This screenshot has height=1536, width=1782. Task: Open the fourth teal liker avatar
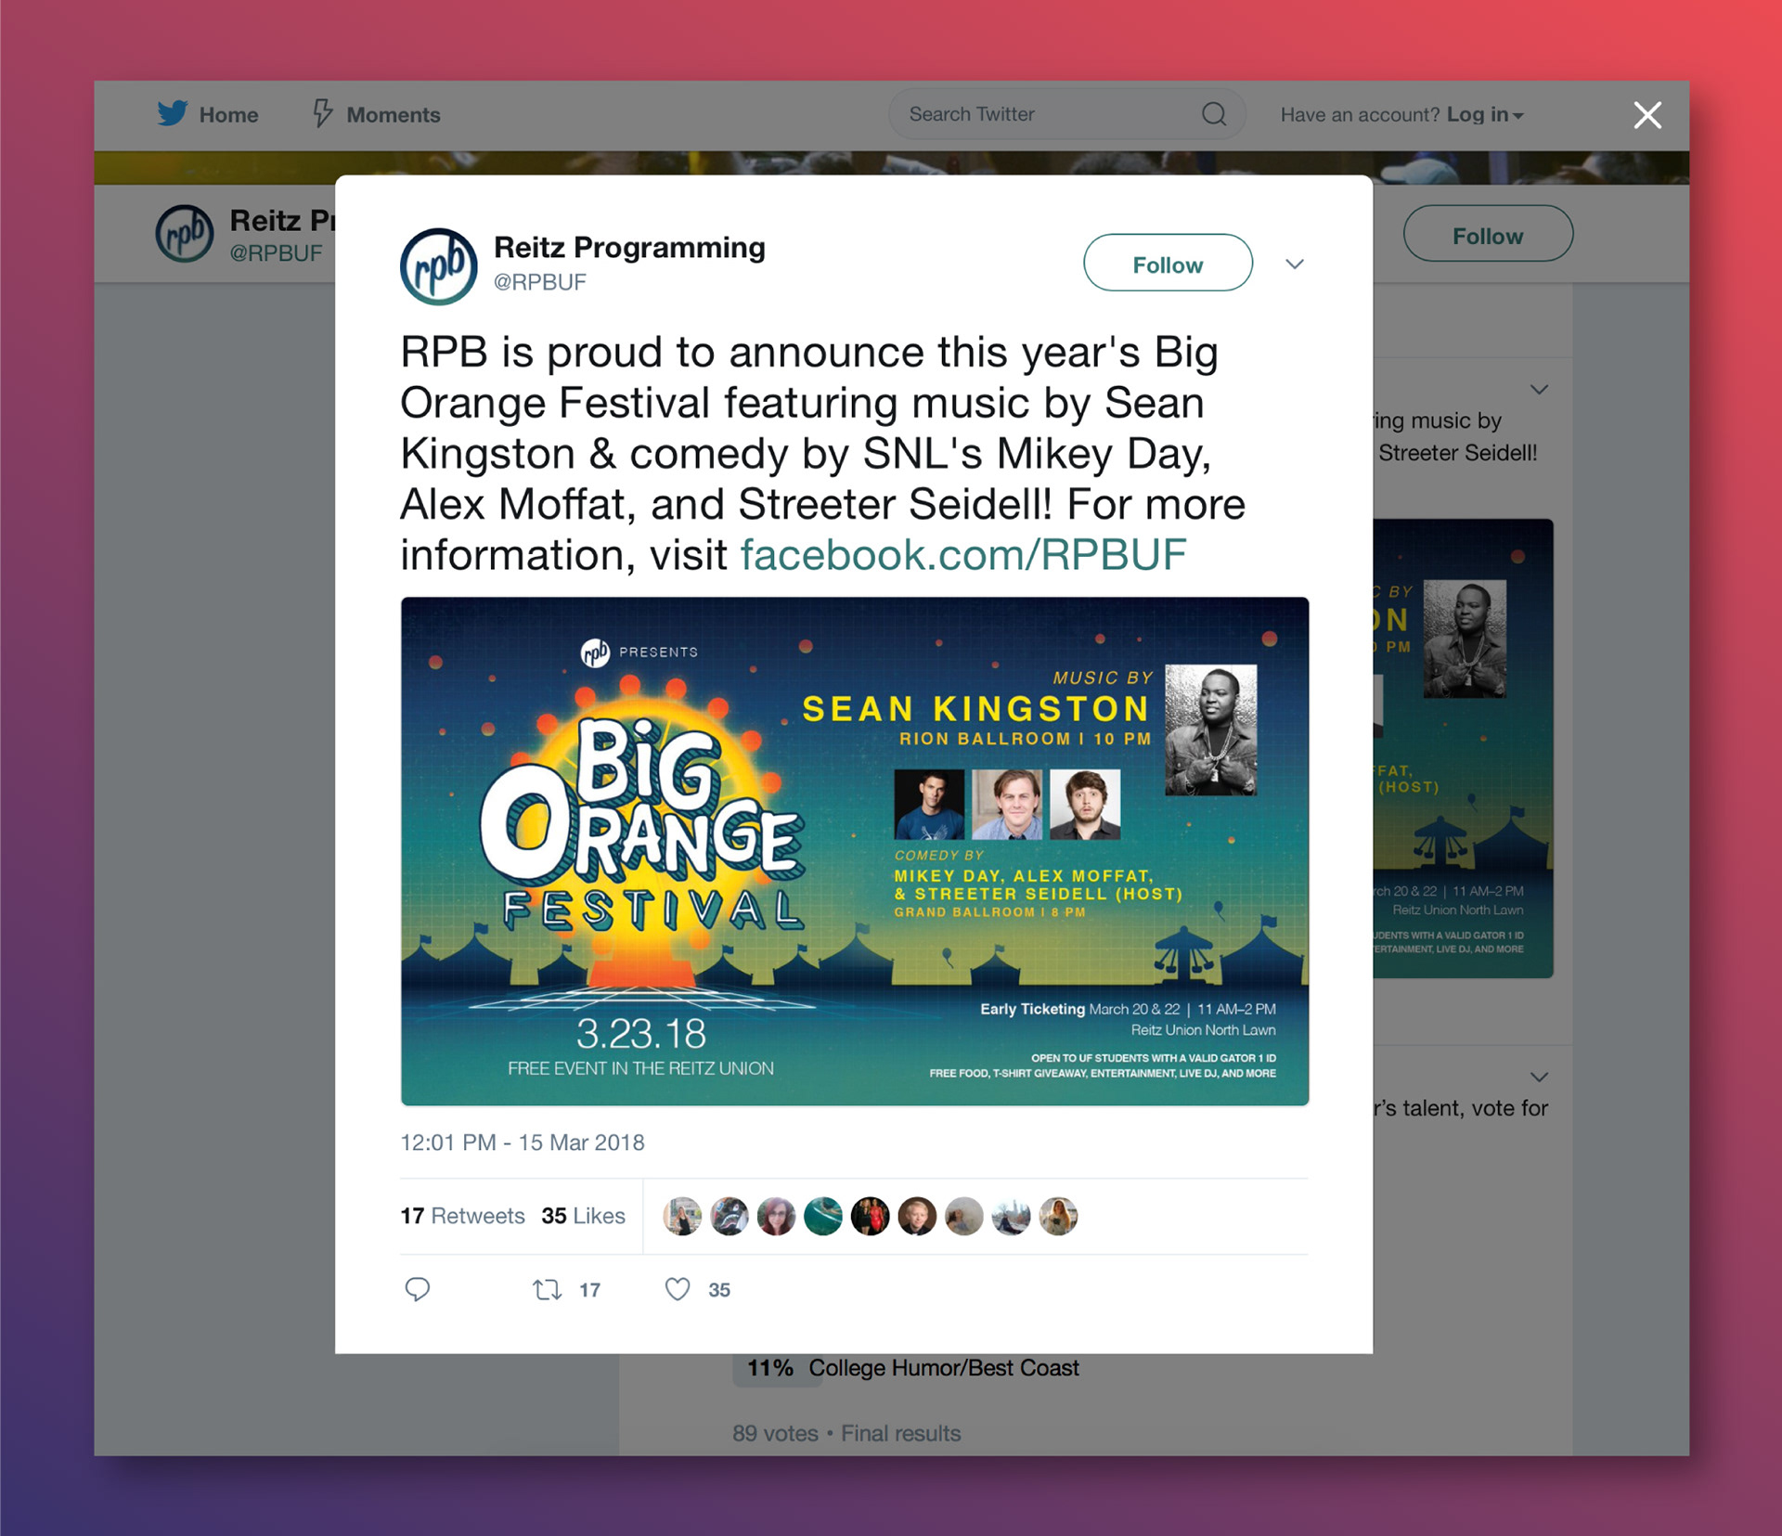[823, 1216]
